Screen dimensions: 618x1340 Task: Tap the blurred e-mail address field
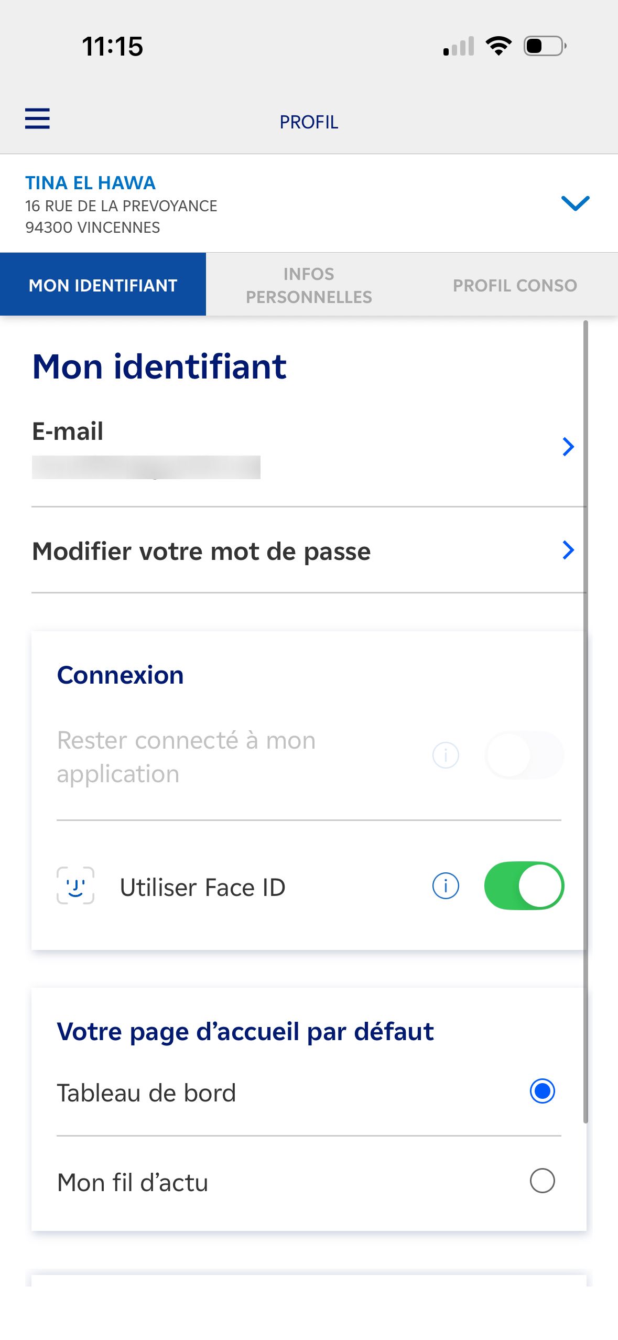coord(146,467)
